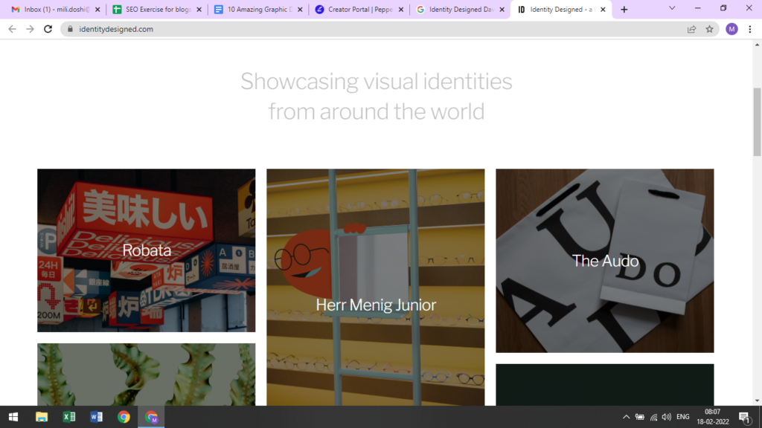This screenshot has width=762, height=428.
Task: Reload the identitydesigned.com page
Action: click(x=48, y=29)
